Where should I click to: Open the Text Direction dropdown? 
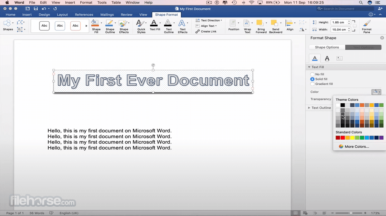209,20
